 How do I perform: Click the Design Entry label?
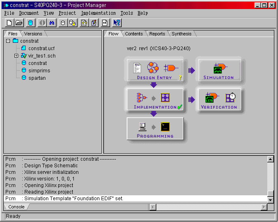click(x=154, y=78)
